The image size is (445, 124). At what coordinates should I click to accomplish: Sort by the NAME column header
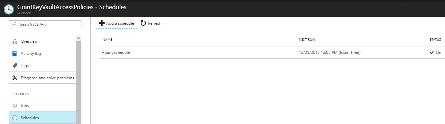pyautogui.click(x=107, y=40)
